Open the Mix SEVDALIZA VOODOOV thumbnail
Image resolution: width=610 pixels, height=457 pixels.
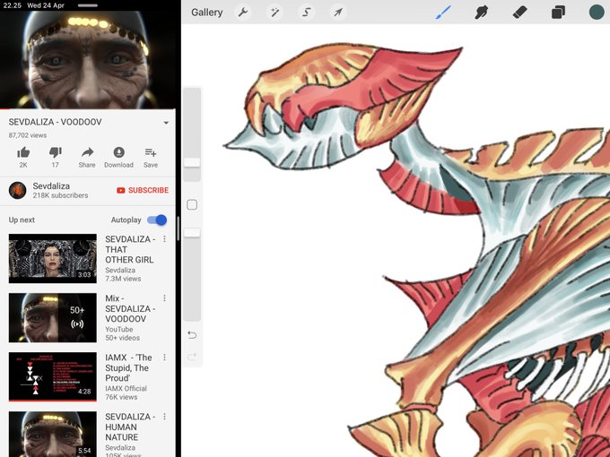coord(53,317)
